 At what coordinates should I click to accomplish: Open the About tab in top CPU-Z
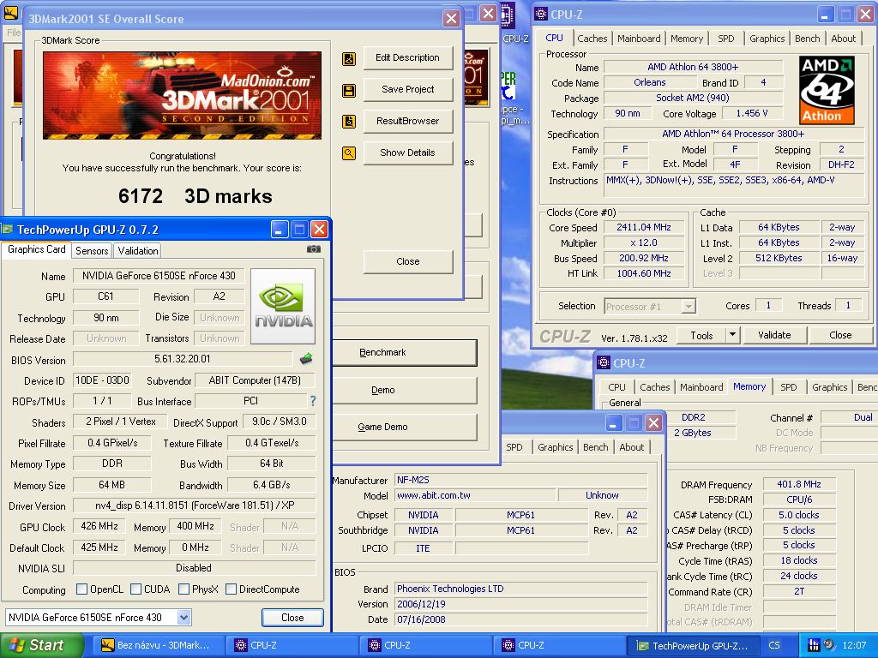pyautogui.click(x=844, y=39)
